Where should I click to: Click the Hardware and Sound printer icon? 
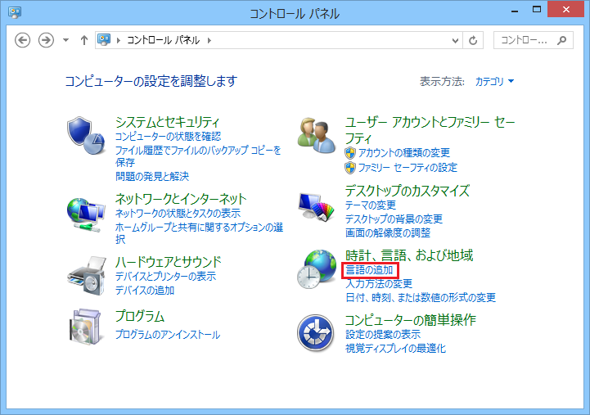point(87,277)
